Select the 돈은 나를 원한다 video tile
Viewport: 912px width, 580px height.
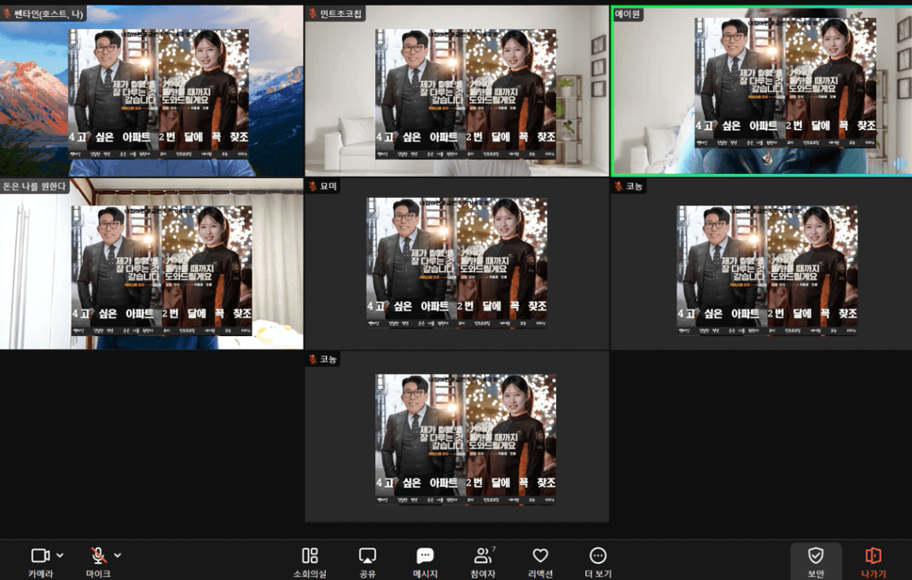click(151, 264)
